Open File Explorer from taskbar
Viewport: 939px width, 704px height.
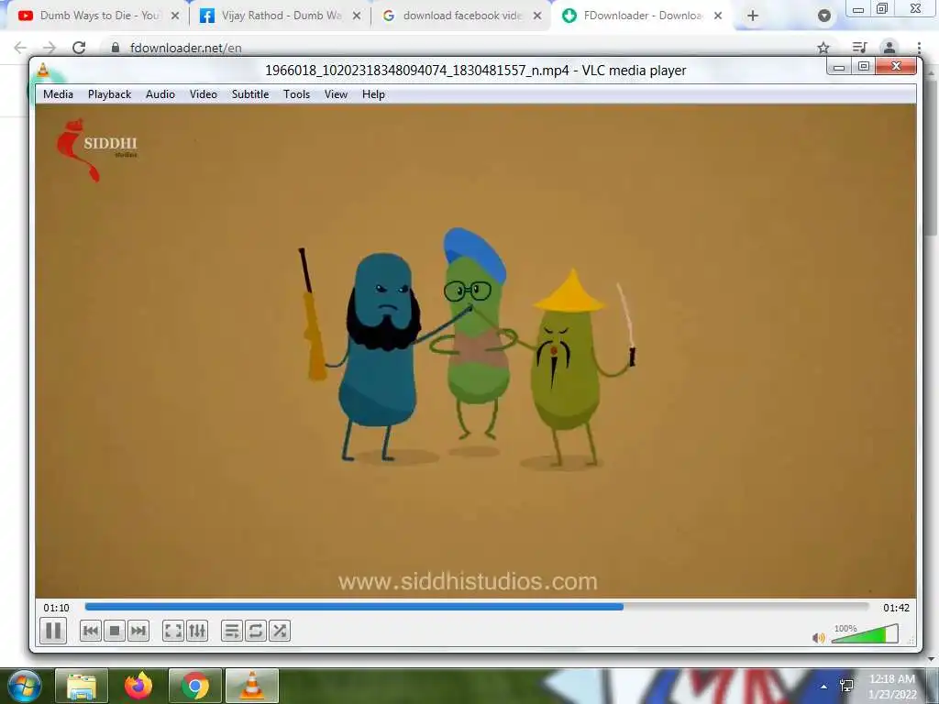pos(82,686)
